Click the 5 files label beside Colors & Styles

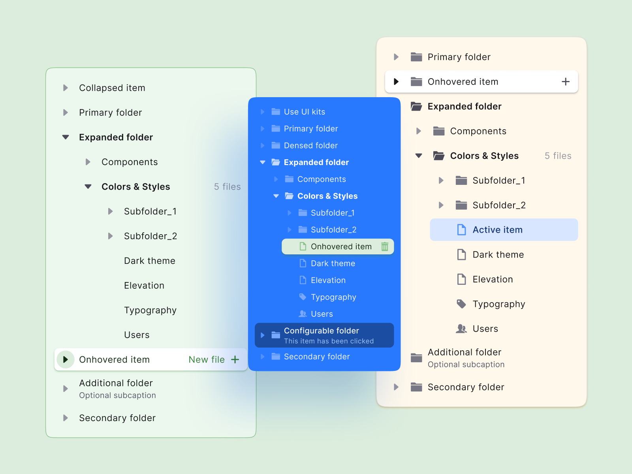(x=558, y=156)
